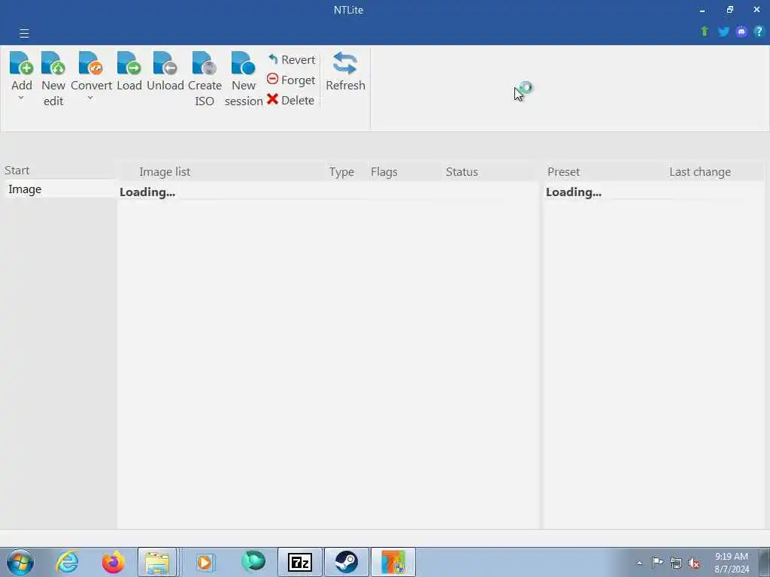Click the Image list column header

[165, 172]
